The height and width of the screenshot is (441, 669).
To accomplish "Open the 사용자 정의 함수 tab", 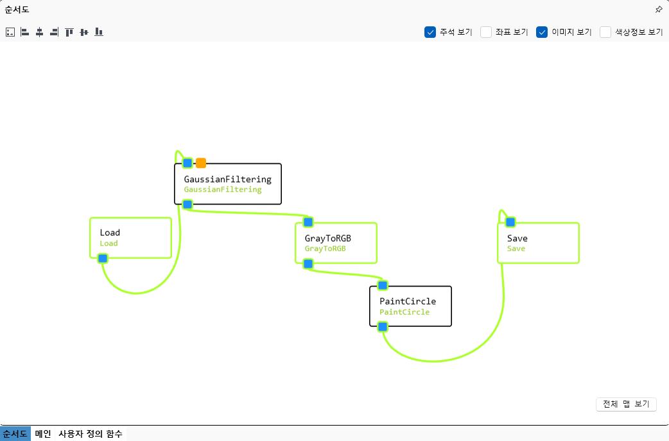I will [x=90, y=434].
